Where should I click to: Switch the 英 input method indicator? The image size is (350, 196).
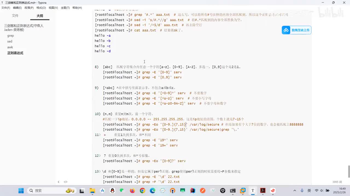[x=309, y=191]
